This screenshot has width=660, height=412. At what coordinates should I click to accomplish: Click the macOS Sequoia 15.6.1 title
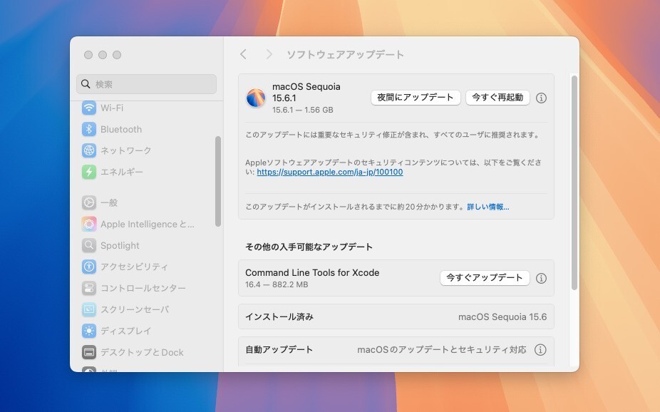(306, 92)
